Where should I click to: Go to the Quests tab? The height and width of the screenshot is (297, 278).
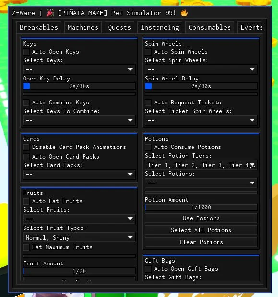click(x=119, y=27)
